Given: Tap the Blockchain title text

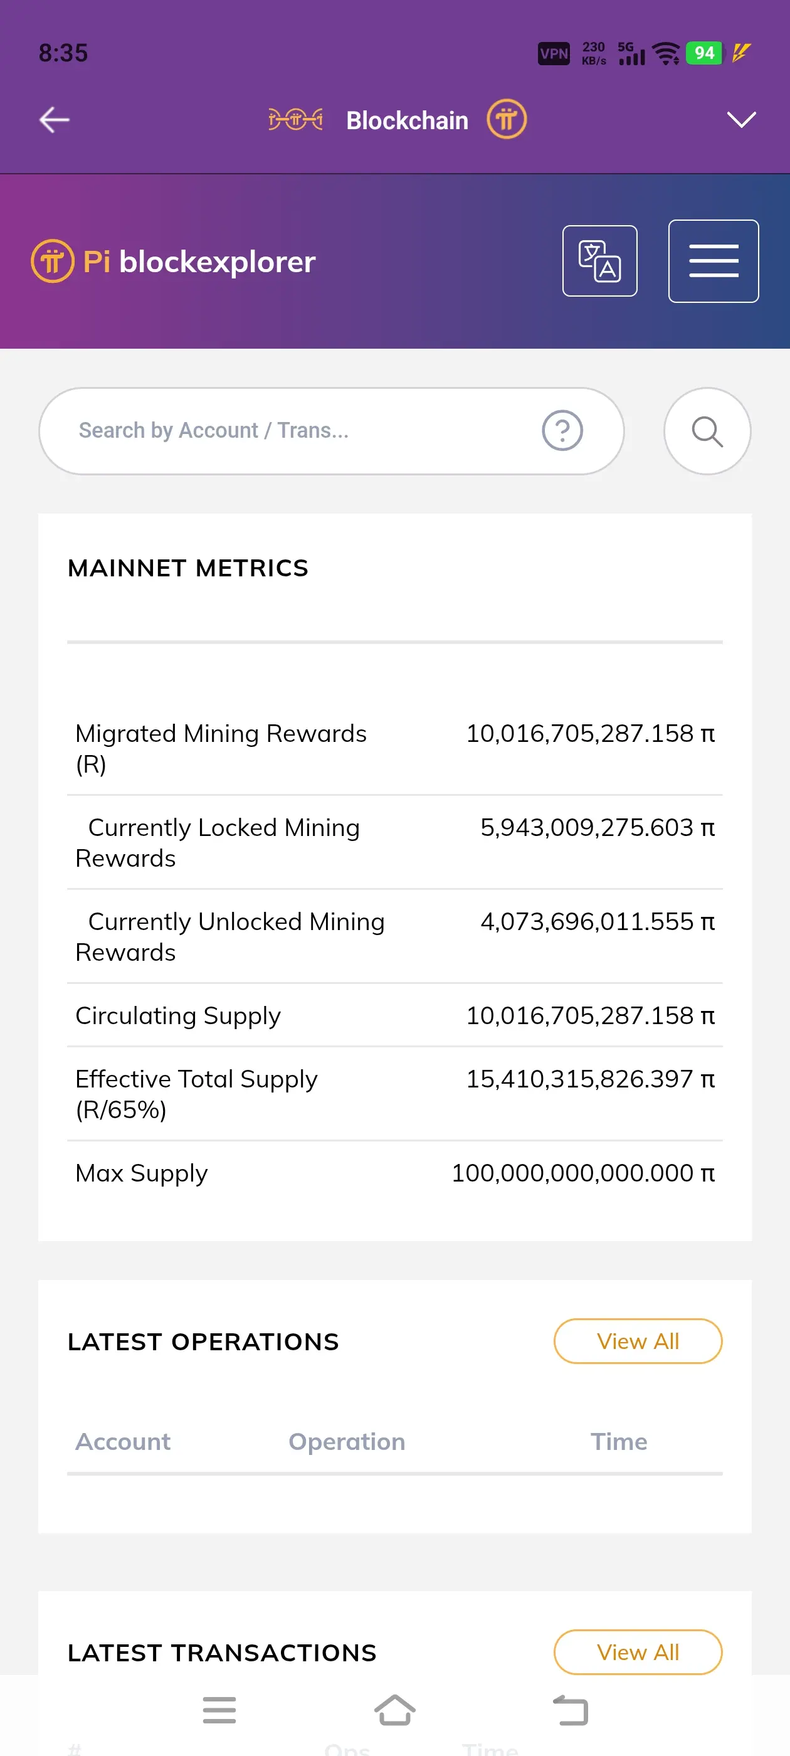Looking at the screenshot, I should click(x=407, y=120).
